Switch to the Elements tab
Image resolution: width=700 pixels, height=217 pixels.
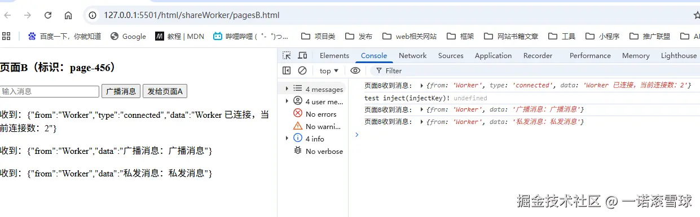334,55
